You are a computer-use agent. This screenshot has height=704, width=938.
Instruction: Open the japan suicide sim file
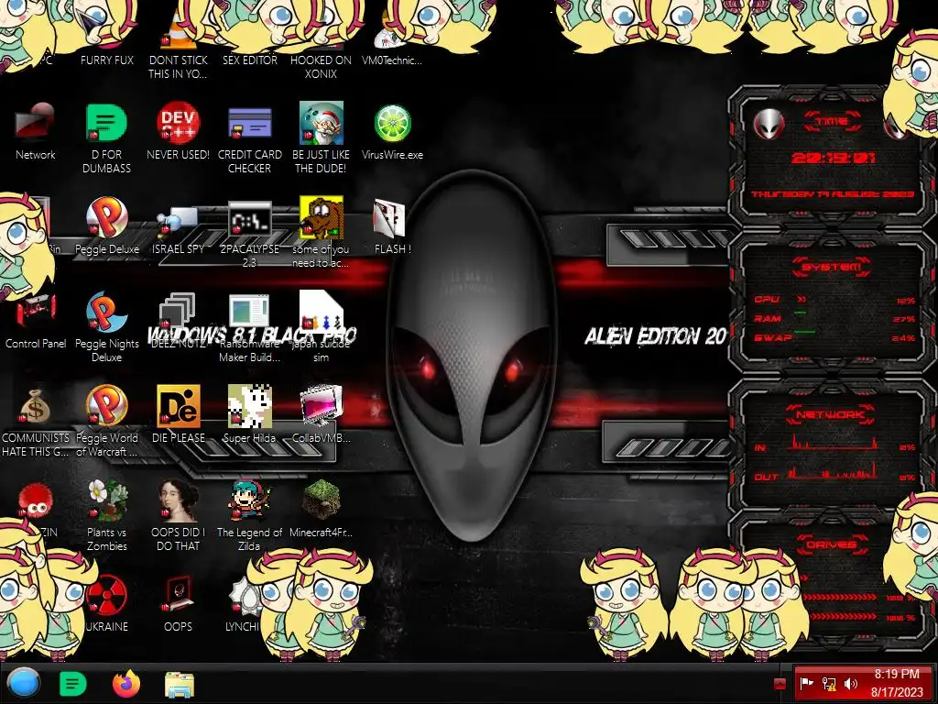coord(321,327)
